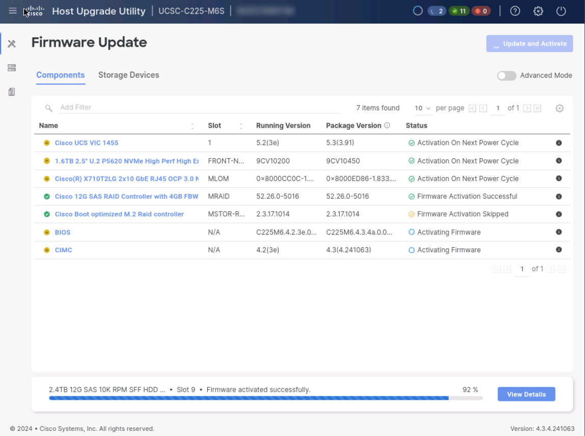Toggle Advanced Mode switch
This screenshot has height=436, width=585.
tap(506, 75)
